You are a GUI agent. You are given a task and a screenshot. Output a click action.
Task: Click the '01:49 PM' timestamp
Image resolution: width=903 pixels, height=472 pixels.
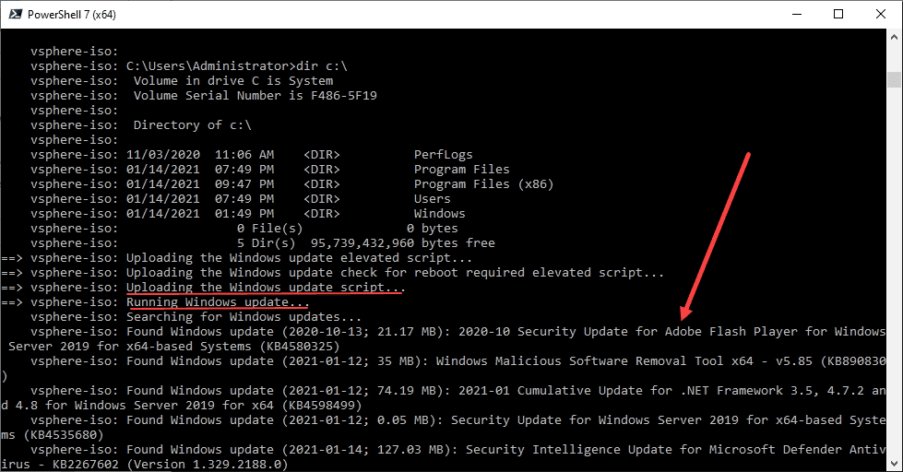click(244, 214)
